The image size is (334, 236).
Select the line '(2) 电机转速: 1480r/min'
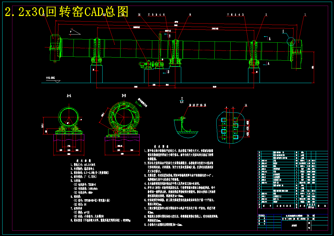coord(86,189)
